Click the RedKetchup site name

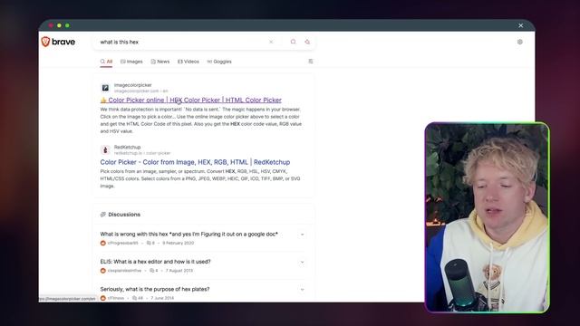(x=127, y=147)
